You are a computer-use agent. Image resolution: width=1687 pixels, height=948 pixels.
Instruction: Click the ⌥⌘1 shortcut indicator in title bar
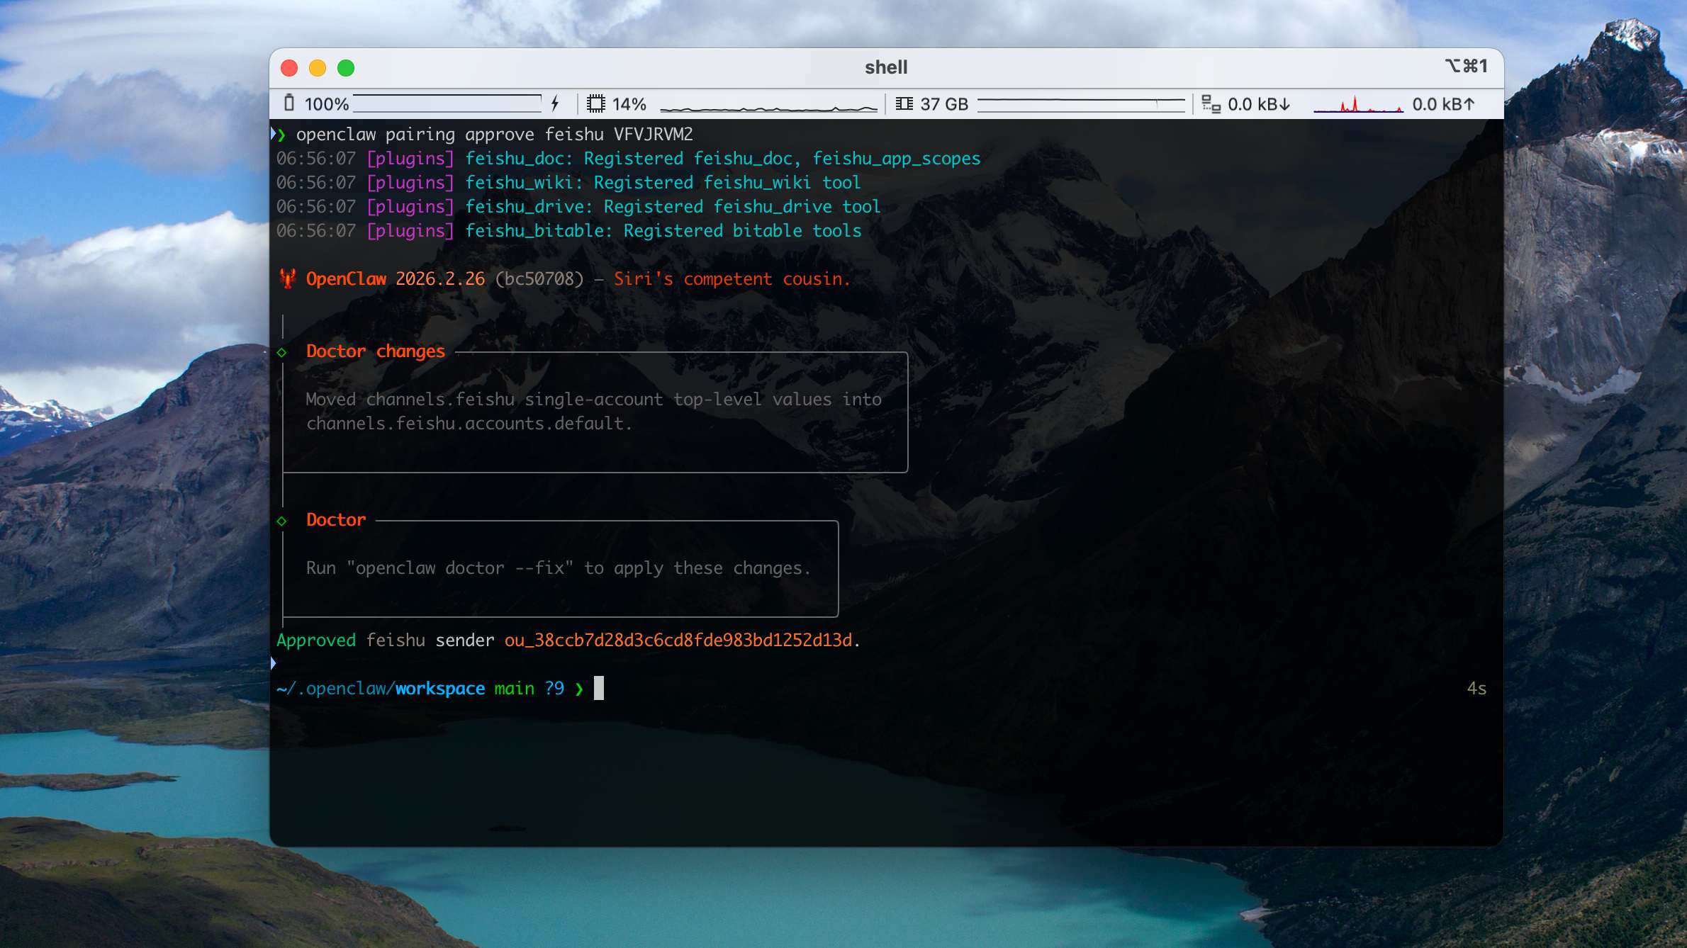[1466, 66]
